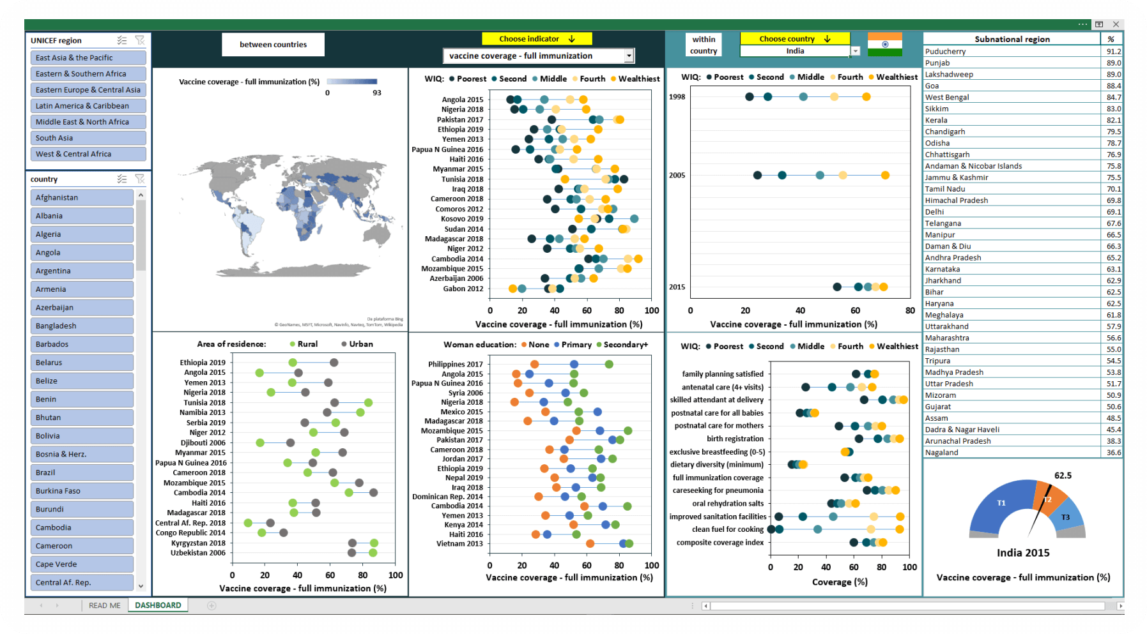This screenshot has height=634, width=1147.
Task: Switch to the READ ME sheet tab
Action: (105, 605)
